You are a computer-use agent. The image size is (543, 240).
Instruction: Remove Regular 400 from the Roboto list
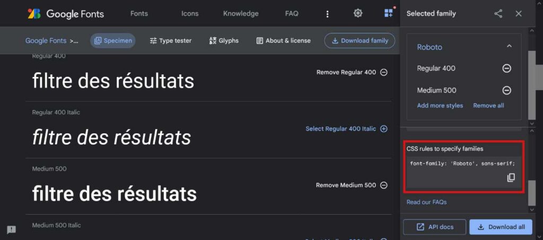click(x=506, y=68)
